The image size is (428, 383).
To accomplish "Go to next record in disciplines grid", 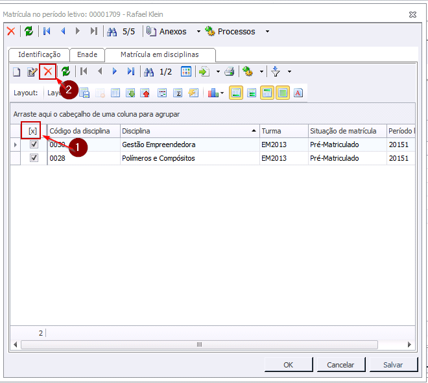I will point(115,72).
